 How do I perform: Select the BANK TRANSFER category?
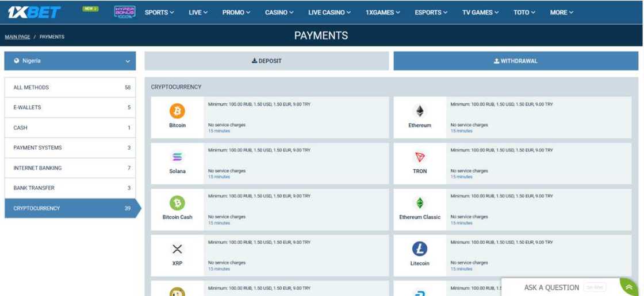(x=70, y=188)
